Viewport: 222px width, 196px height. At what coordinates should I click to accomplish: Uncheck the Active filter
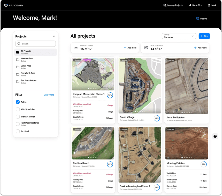tap(17, 102)
